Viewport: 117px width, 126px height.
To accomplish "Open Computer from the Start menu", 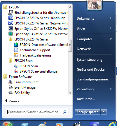I will pyautogui.click(x=84, y=39).
